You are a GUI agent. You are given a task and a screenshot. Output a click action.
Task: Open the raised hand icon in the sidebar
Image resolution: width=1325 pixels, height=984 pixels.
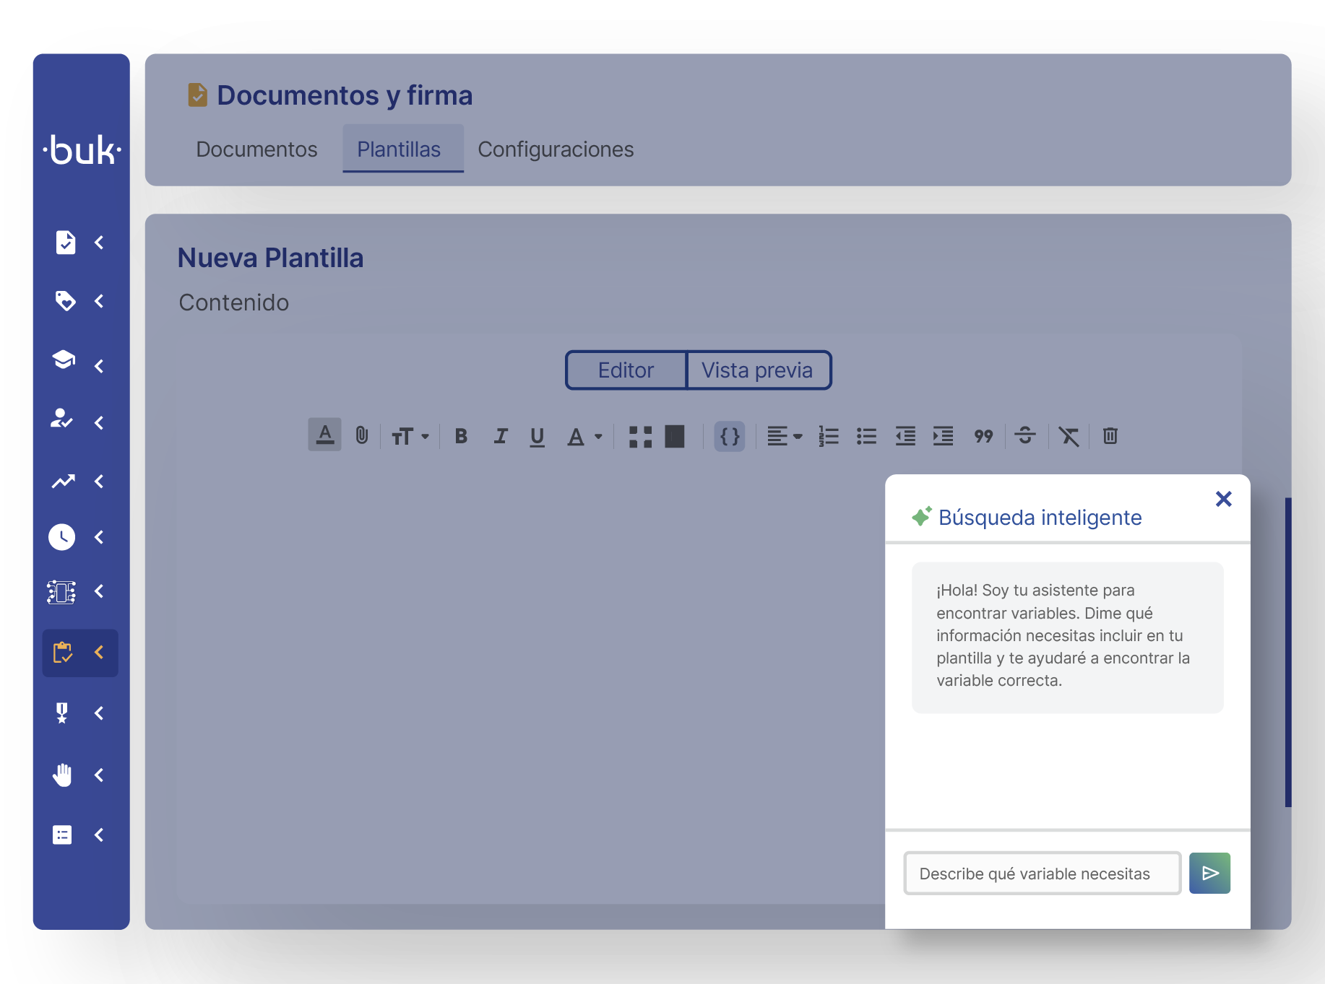[62, 775]
